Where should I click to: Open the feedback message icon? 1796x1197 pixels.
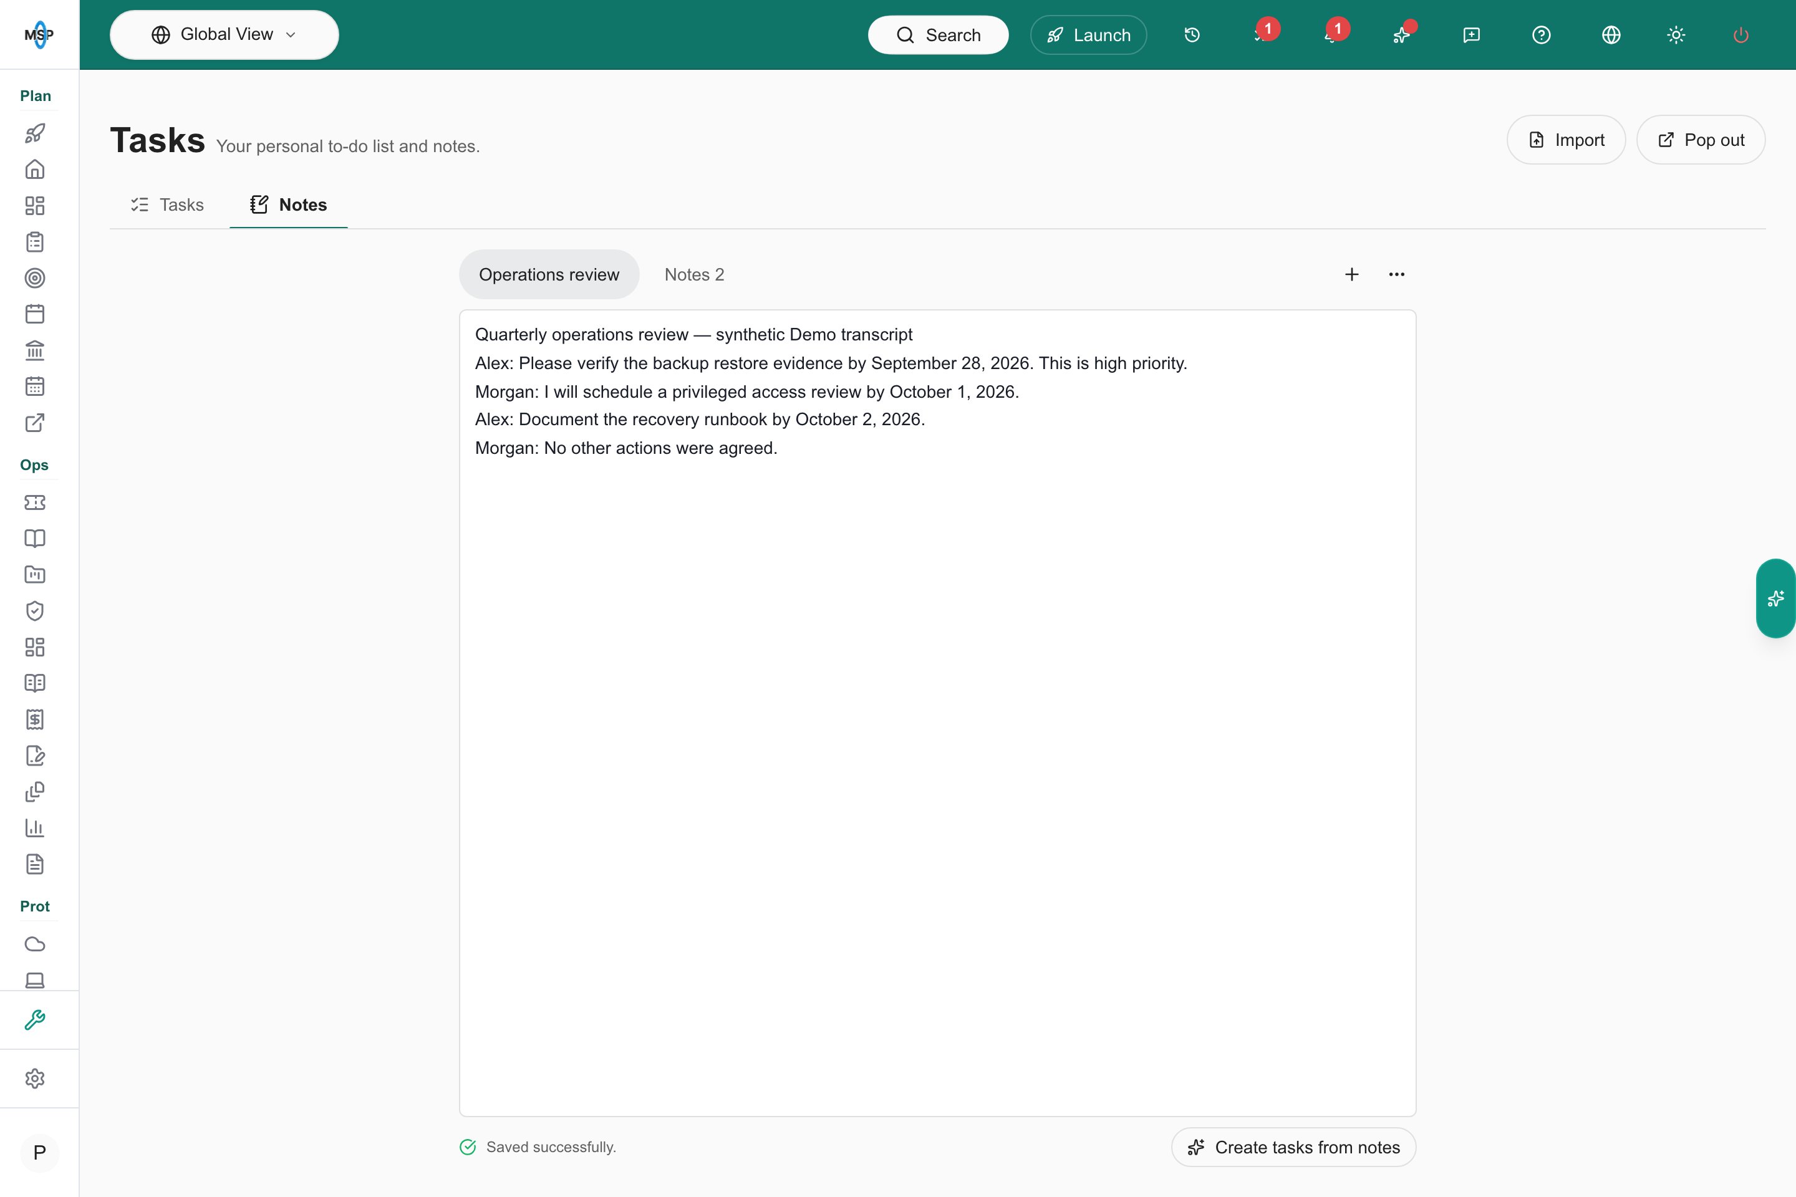coord(1470,35)
